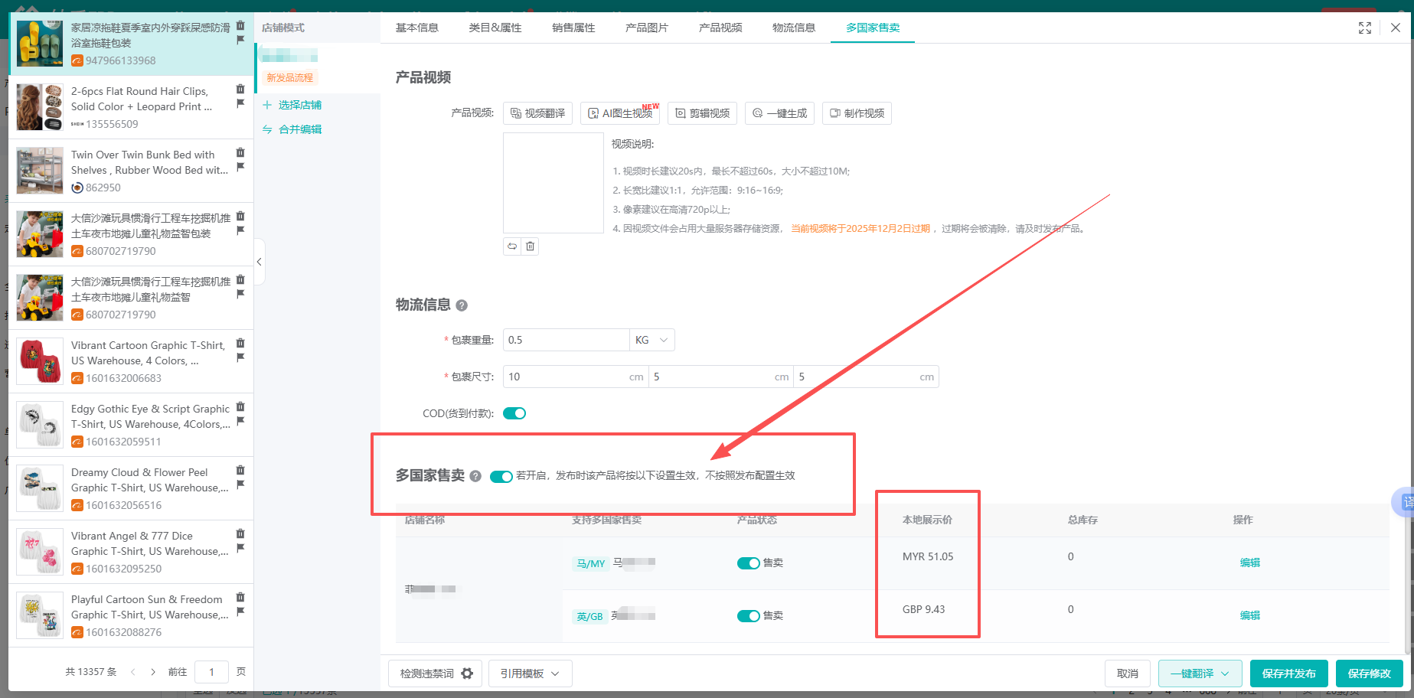Collapse the left product list panel

(260, 261)
